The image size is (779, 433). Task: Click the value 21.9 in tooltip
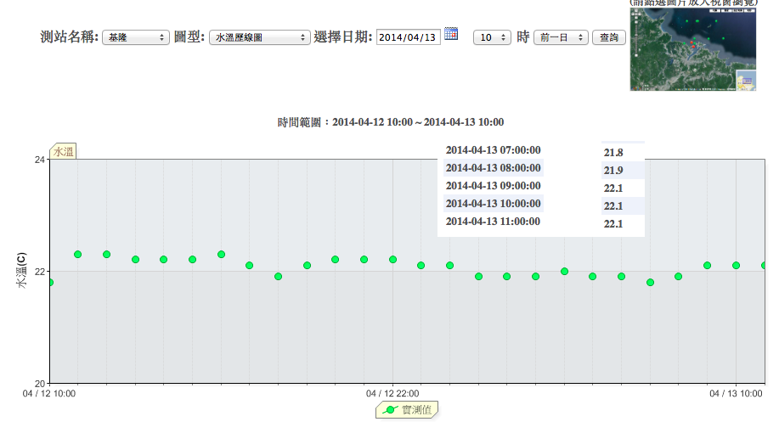(x=613, y=171)
